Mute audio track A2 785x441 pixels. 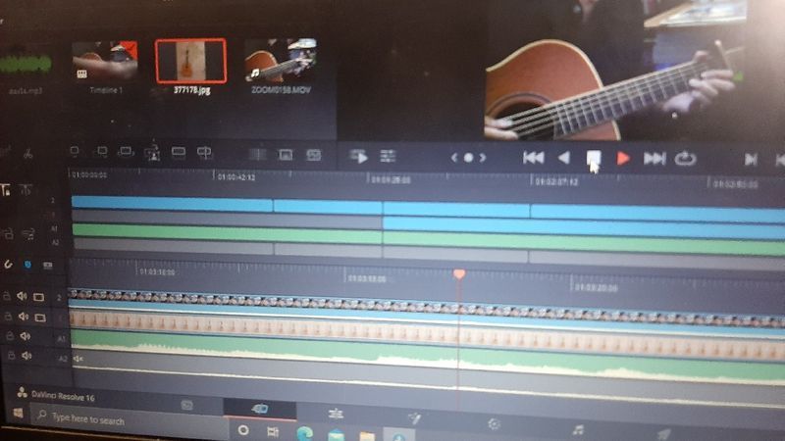[26, 356]
